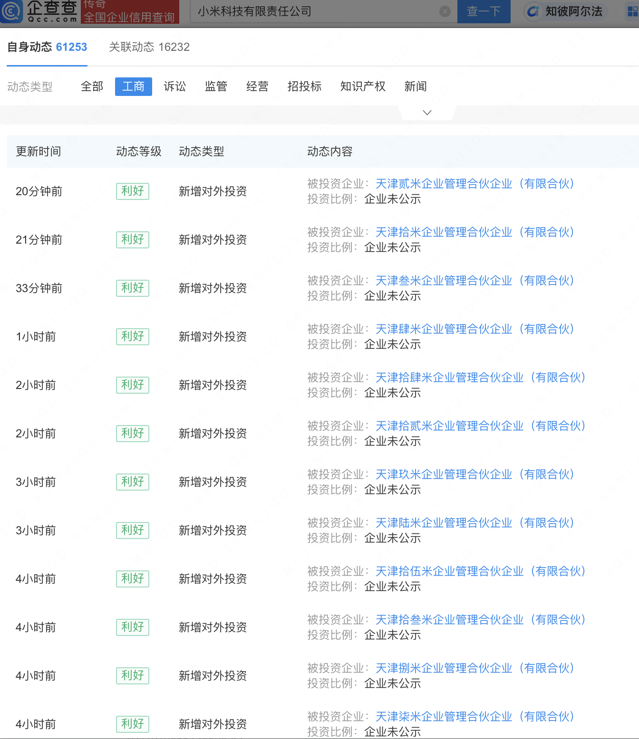This screenshot has width=639, height=739.
Task: Open 天津肆米企业管理合伙企业 link
Action: point(475,329)
